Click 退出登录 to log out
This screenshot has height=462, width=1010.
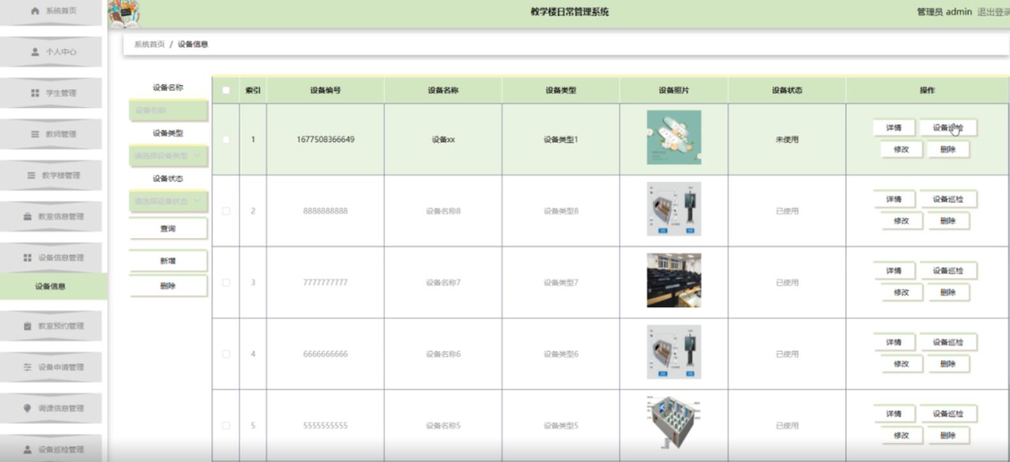pyautogui.click(x=993, y=12)
